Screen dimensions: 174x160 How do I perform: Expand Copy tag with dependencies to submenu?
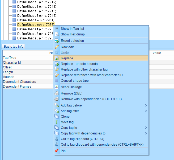click(146, 133)
